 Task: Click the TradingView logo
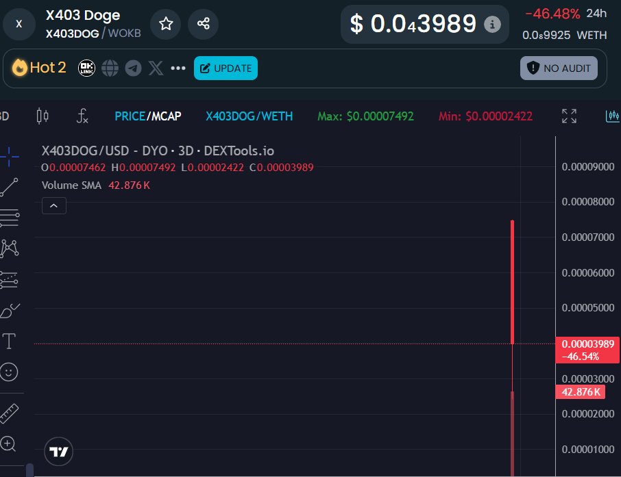59,451
